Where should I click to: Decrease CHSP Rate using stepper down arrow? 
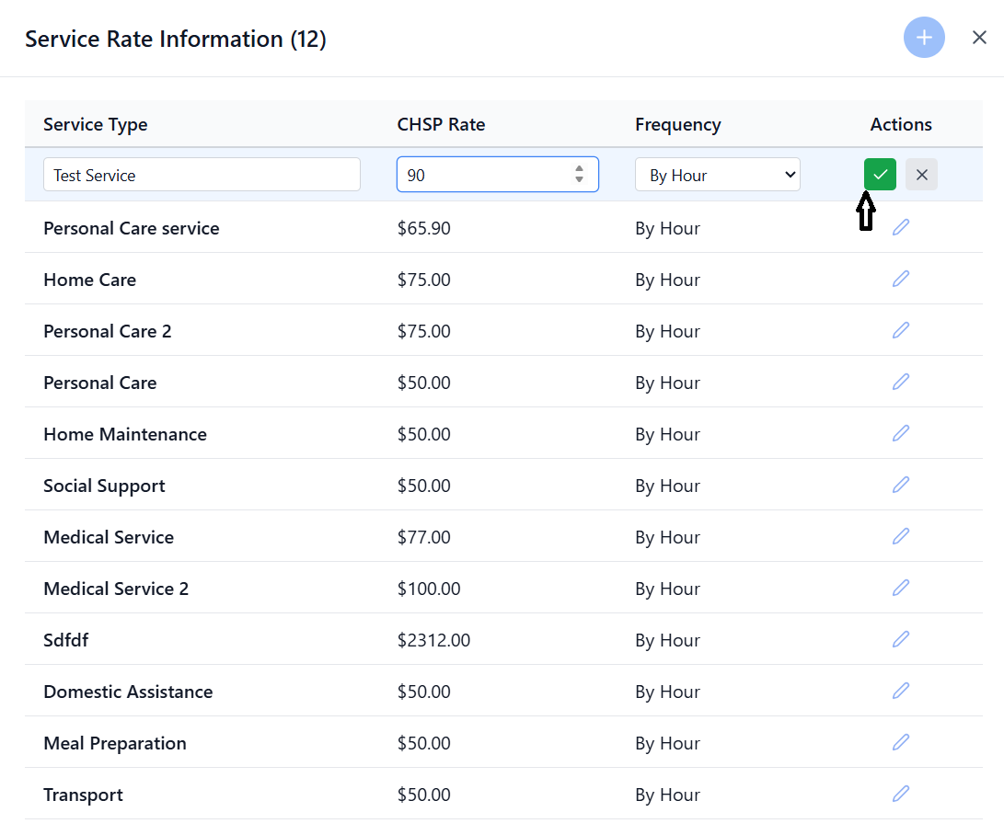(x=579, y=180)
